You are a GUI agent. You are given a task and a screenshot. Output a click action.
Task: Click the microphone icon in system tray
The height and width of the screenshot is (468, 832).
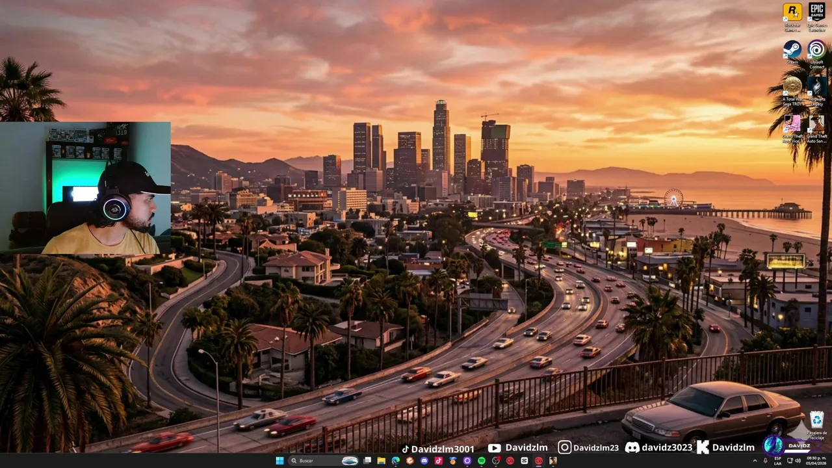[767, 461]
